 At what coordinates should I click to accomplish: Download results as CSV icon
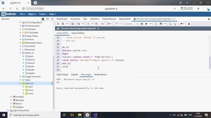pos(189,24)
